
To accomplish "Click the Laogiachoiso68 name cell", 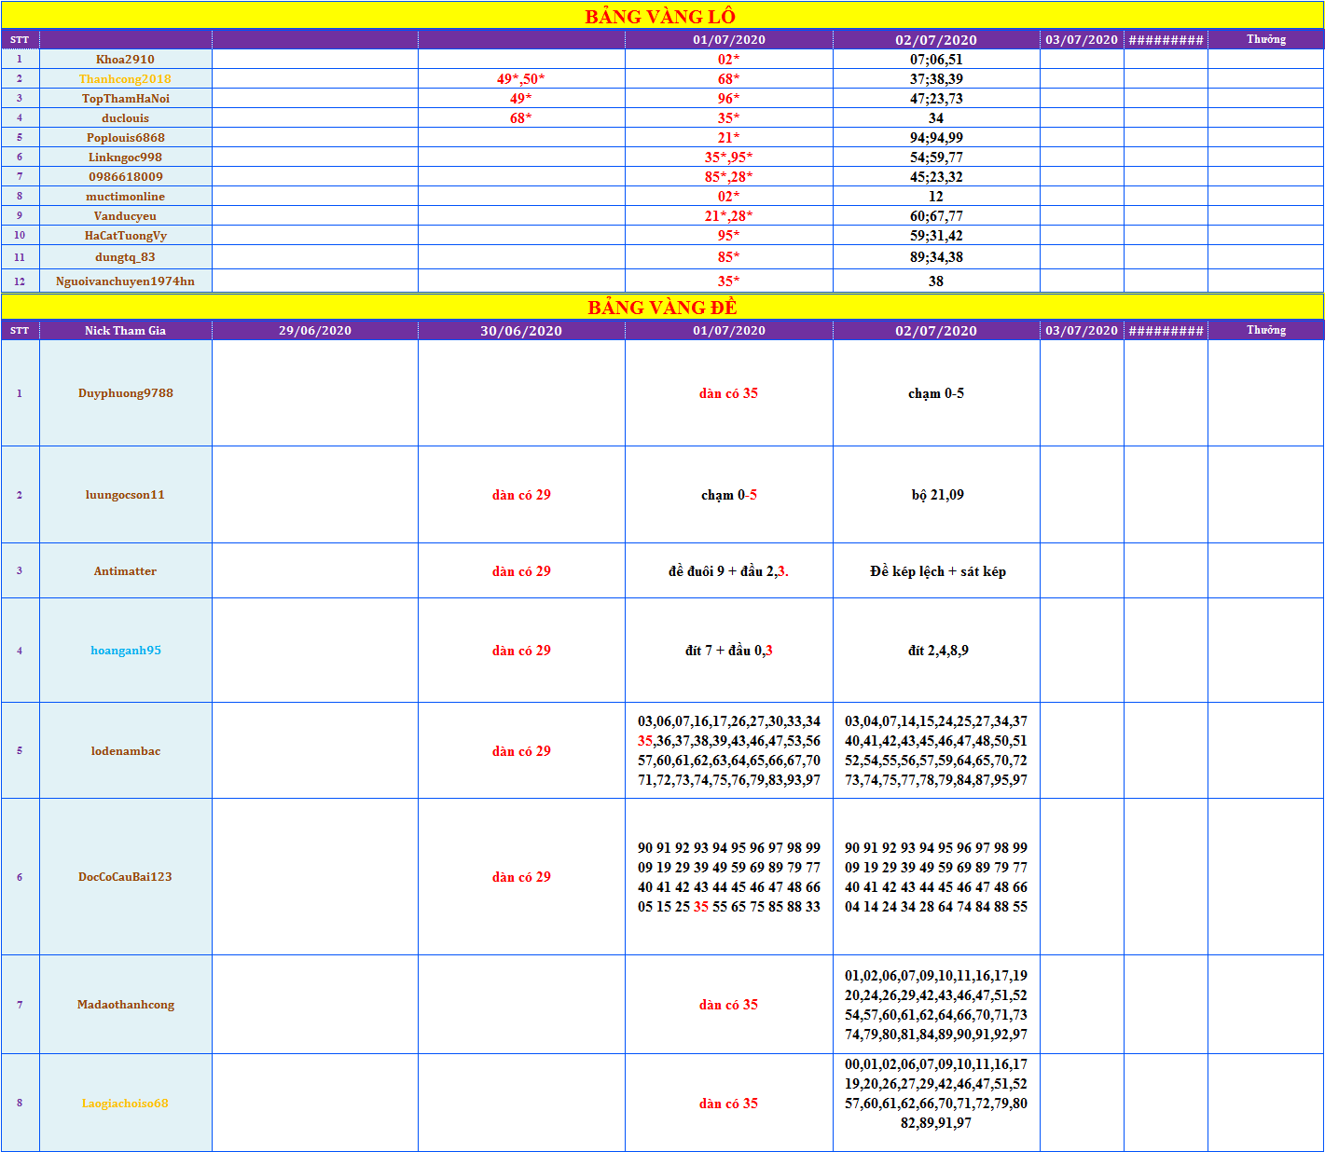I will [126, 1103].
